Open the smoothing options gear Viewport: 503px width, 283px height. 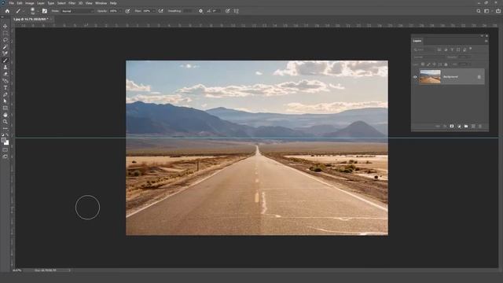pyautogui.click(x=201, y=11)
